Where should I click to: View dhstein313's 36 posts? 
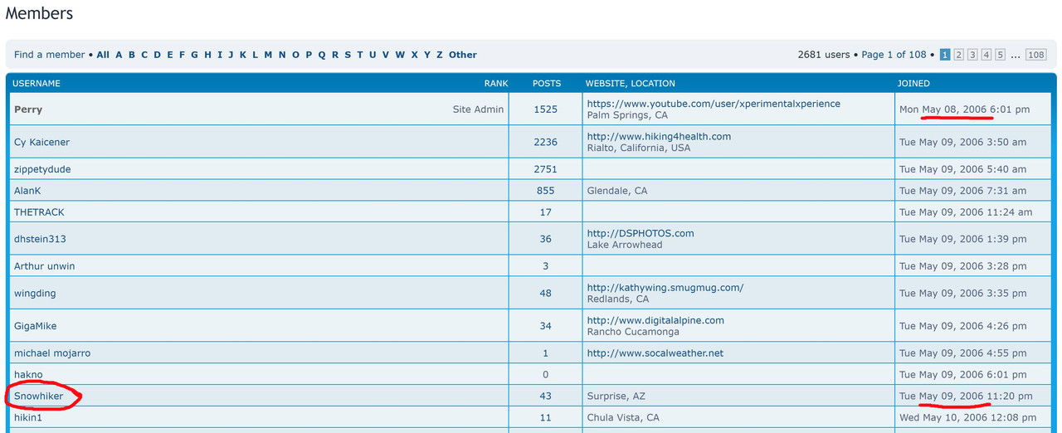[546, 239]
